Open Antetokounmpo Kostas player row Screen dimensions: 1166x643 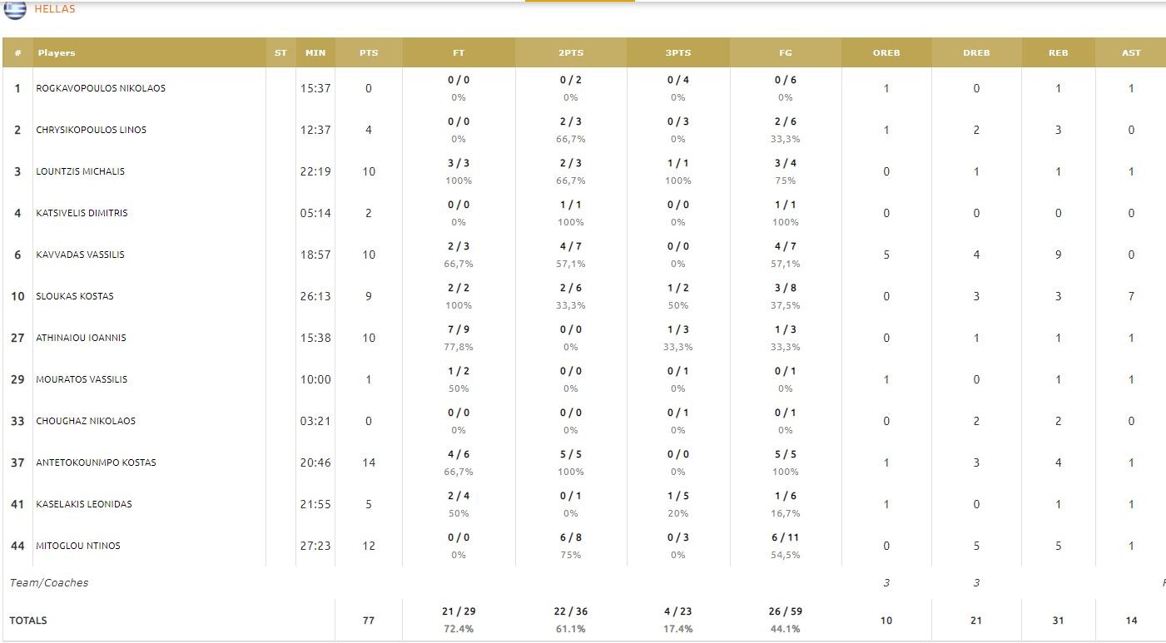click(x=96, y=462)
